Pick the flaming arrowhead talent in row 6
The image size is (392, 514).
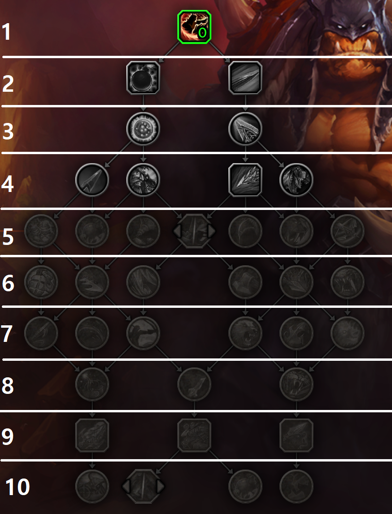click(x=296, y=282)
